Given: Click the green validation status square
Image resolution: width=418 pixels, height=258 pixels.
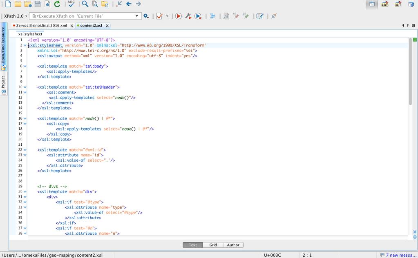Looking at the screenshot, I should [x=415, y=40].
